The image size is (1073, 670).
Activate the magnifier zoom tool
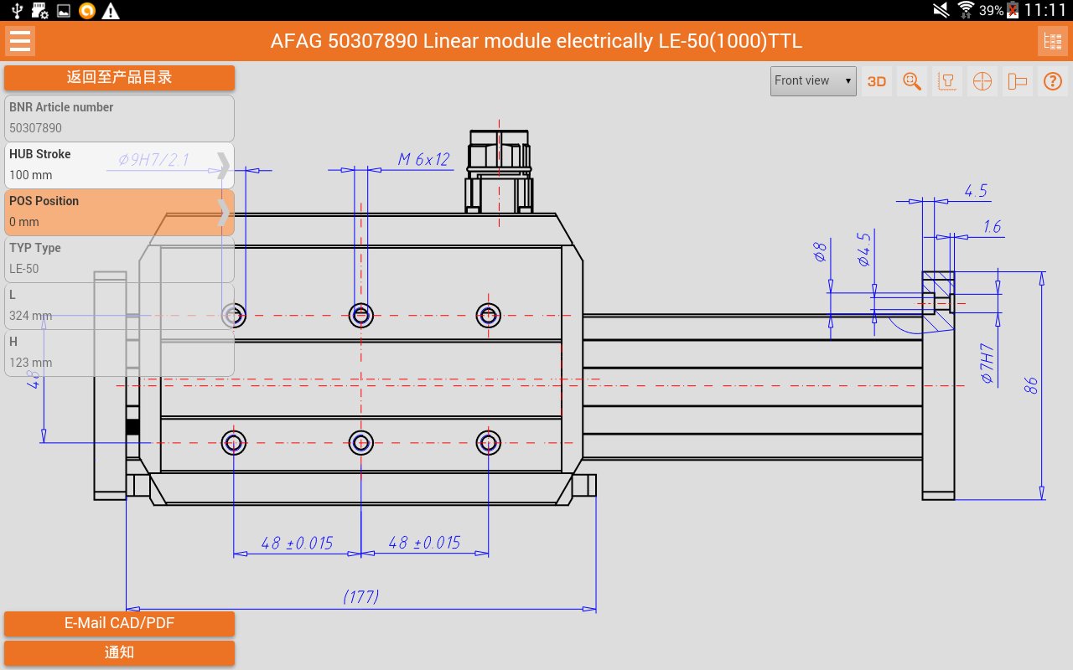tap(912, 81)
